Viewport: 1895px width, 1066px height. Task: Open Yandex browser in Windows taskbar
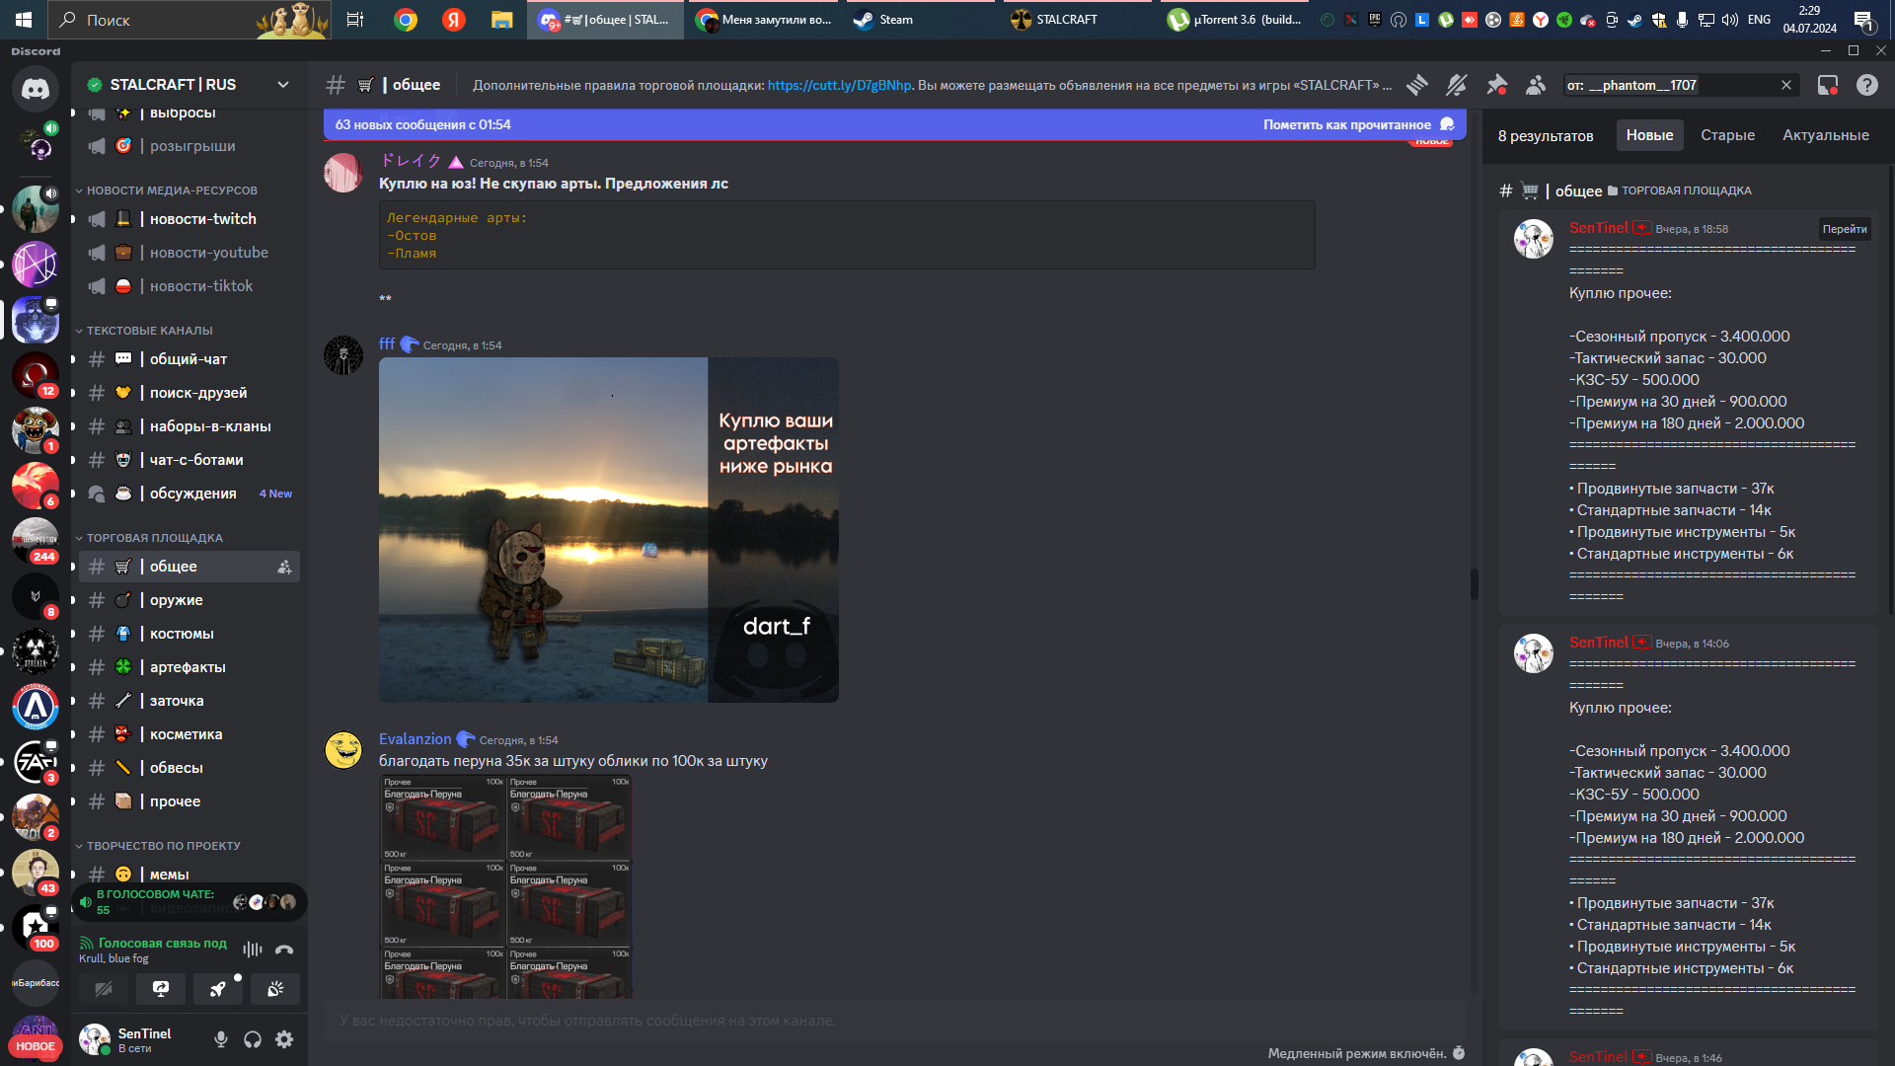(x=453, y=20)
